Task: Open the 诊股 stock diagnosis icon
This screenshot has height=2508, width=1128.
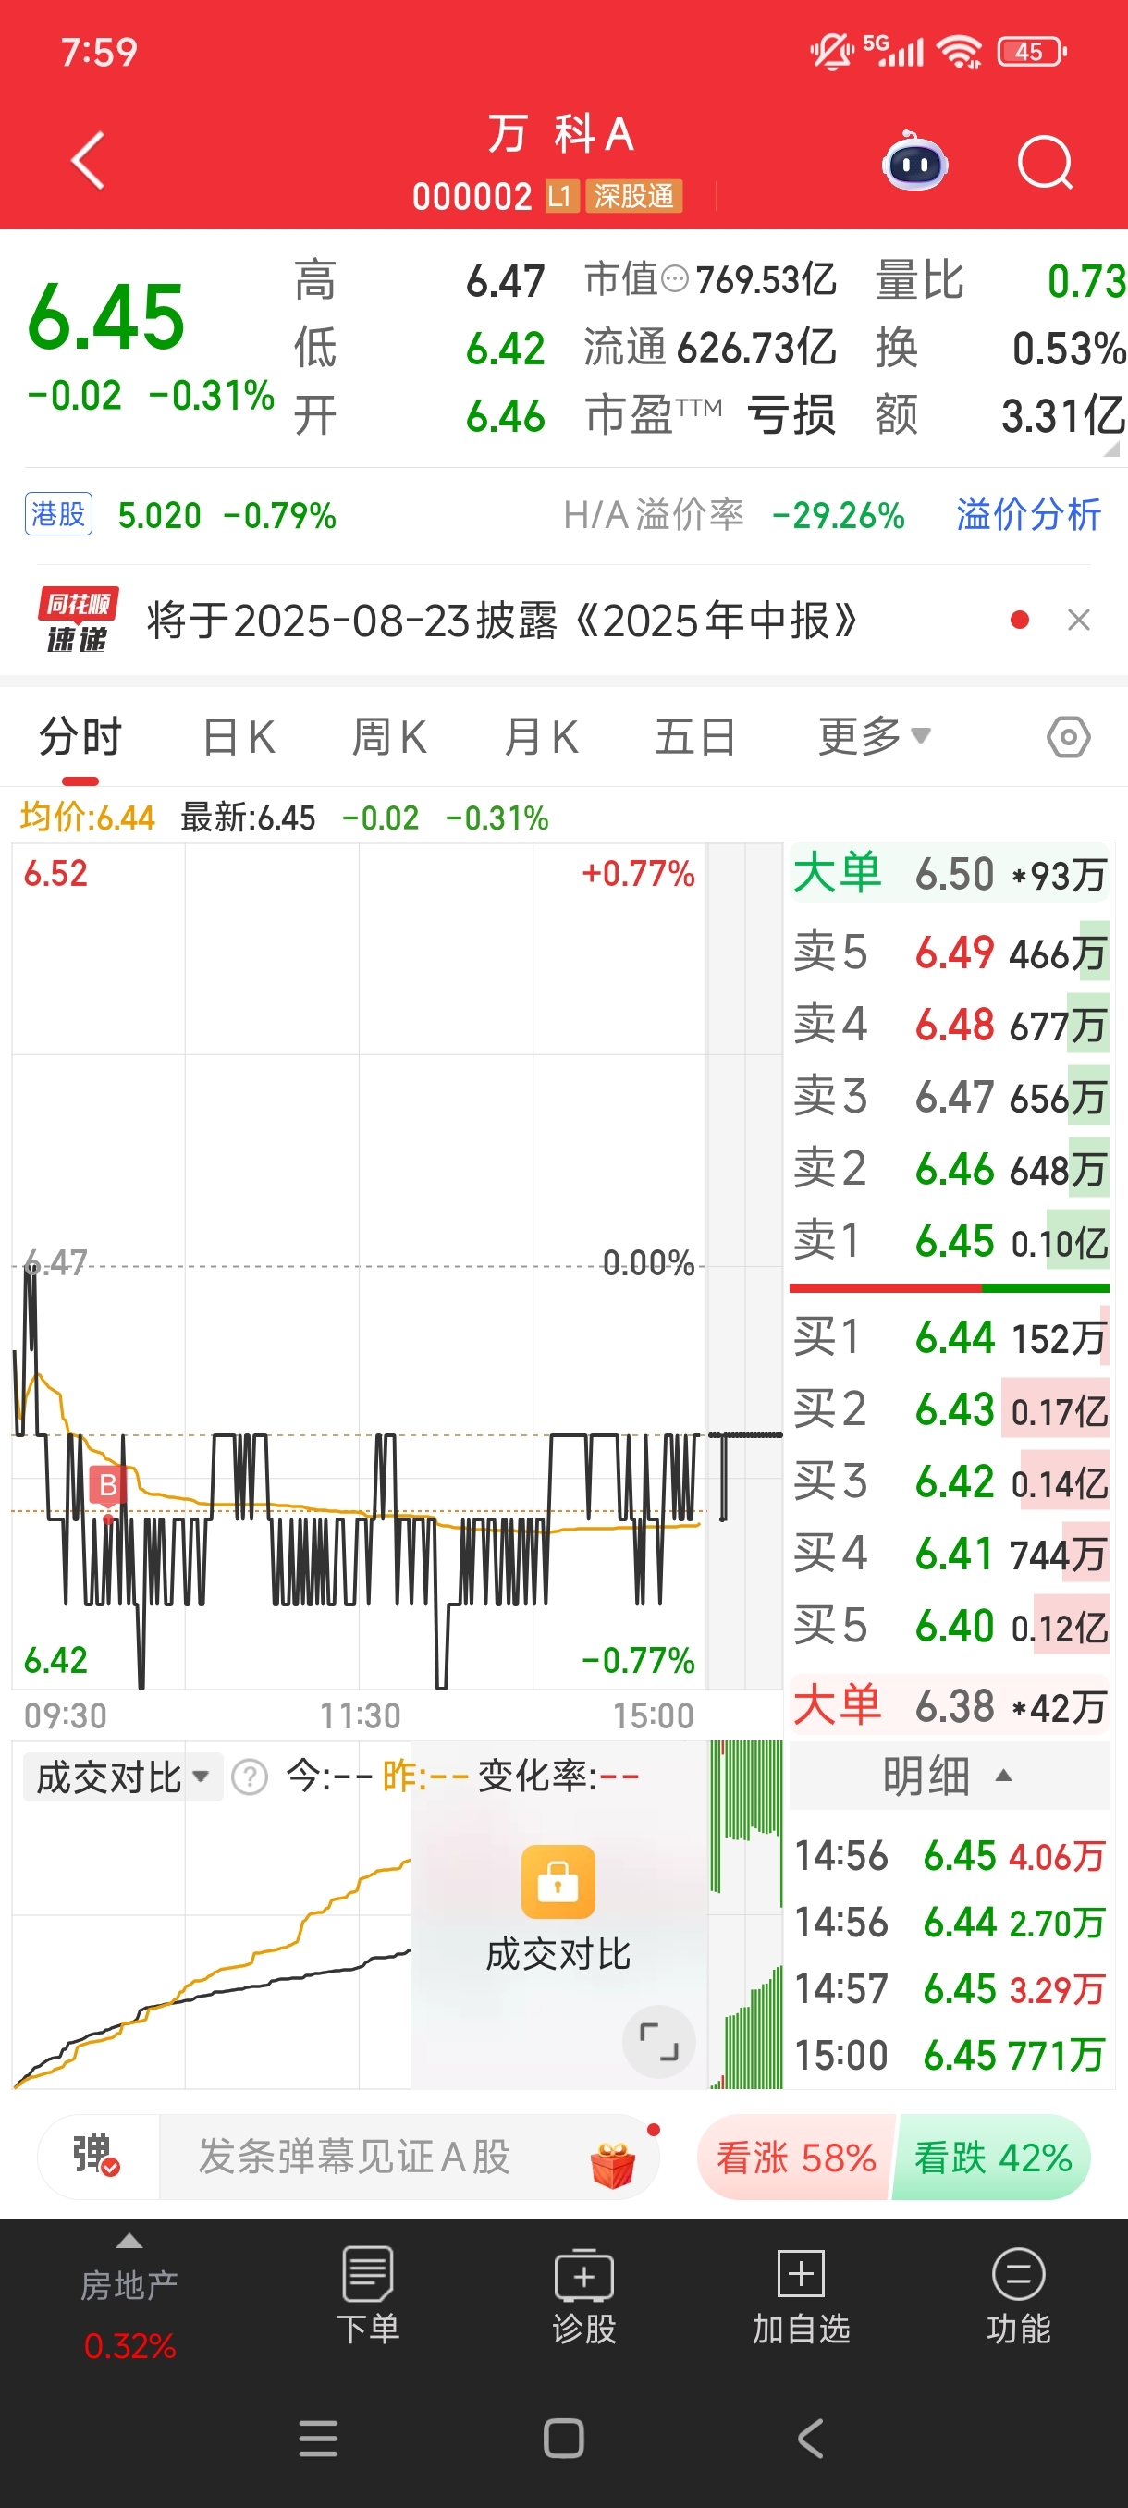Action: [x=584, y=2294]
